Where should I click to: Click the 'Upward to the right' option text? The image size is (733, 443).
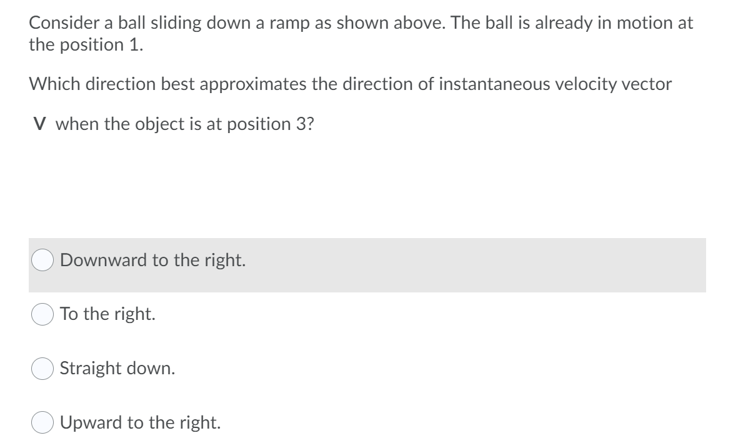tap(141, 422)
